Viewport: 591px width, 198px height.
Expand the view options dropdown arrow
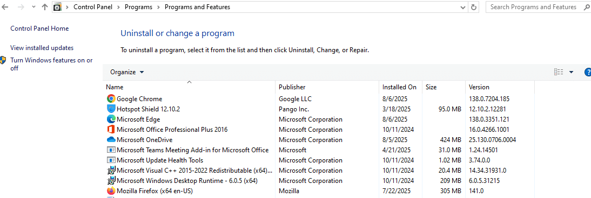(x=571, y=72)
